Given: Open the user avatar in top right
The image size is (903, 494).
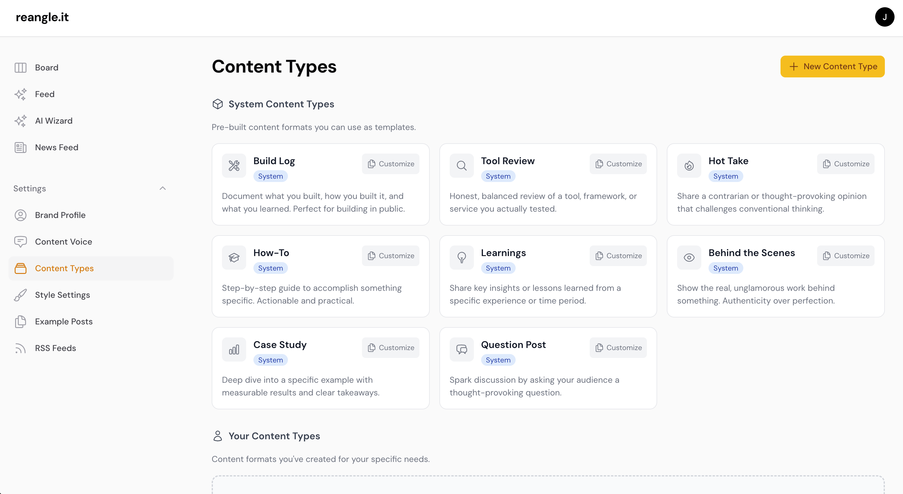Looking at the screenshot, I should [885, 17].
